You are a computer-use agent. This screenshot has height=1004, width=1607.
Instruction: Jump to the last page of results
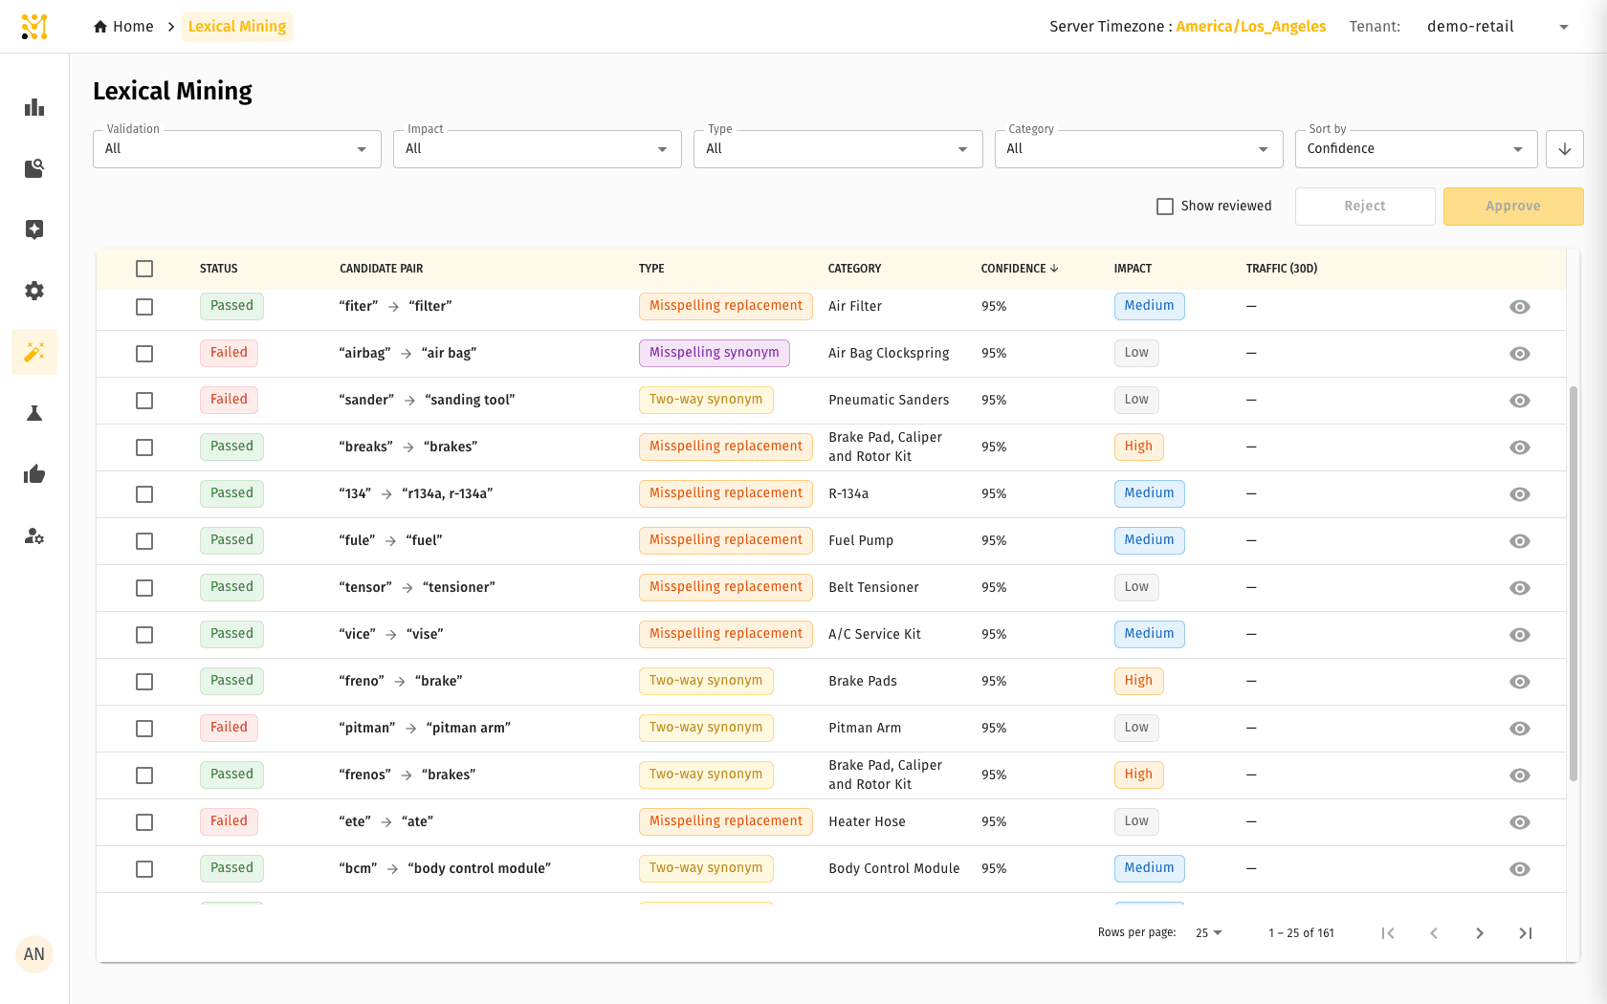[x=1526, y=933]
